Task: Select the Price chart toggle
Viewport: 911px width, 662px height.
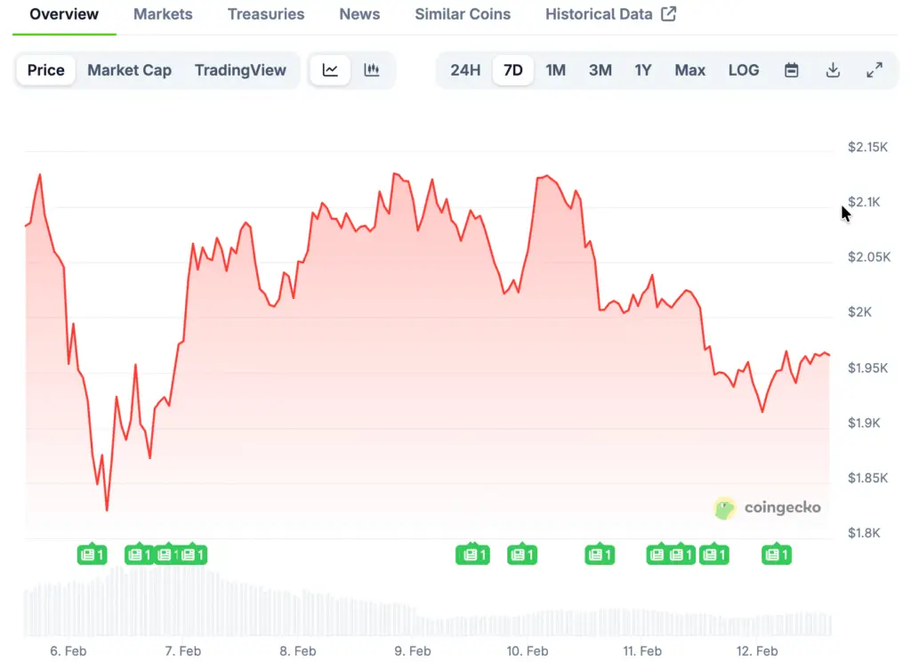Action: click(45, 70)
